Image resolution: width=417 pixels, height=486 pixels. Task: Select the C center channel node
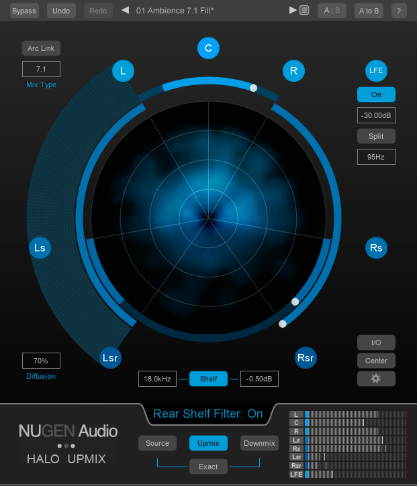(x=208, y=48)
